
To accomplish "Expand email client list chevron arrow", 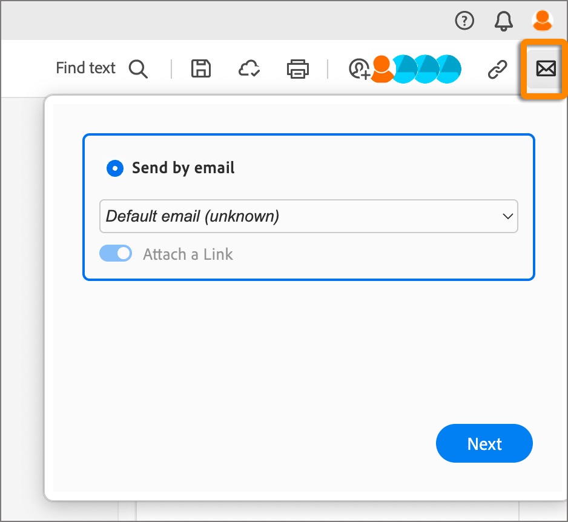I will [x=508, y=216].
